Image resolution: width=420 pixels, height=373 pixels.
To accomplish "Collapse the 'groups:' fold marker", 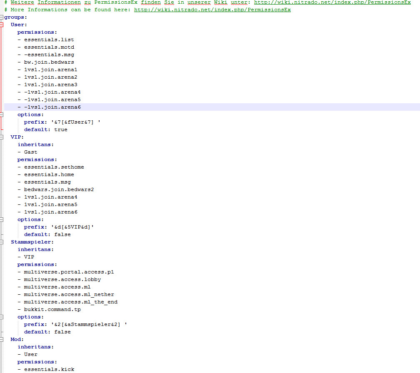I will [x=1, y=17].
